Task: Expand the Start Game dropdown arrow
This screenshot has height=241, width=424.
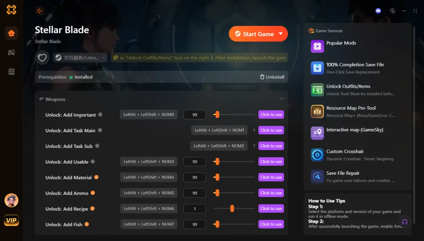Action: click(x=281, y=34)
